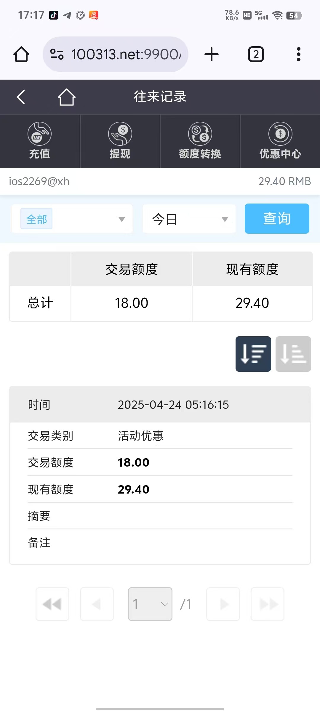Jump to the first page of records
This screenshot has width=320, height=711.
coord(52,604)
